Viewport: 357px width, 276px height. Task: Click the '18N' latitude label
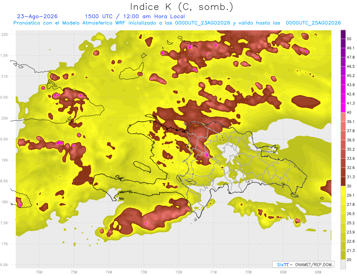[x=4, y=202]
